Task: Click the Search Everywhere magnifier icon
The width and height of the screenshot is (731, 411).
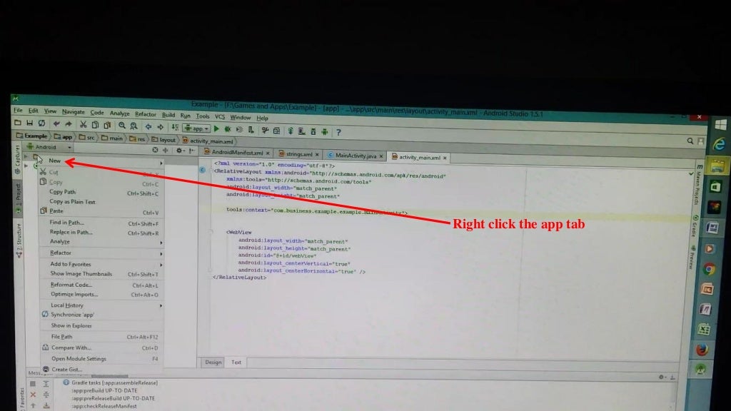Action: [x=690, y=141]
